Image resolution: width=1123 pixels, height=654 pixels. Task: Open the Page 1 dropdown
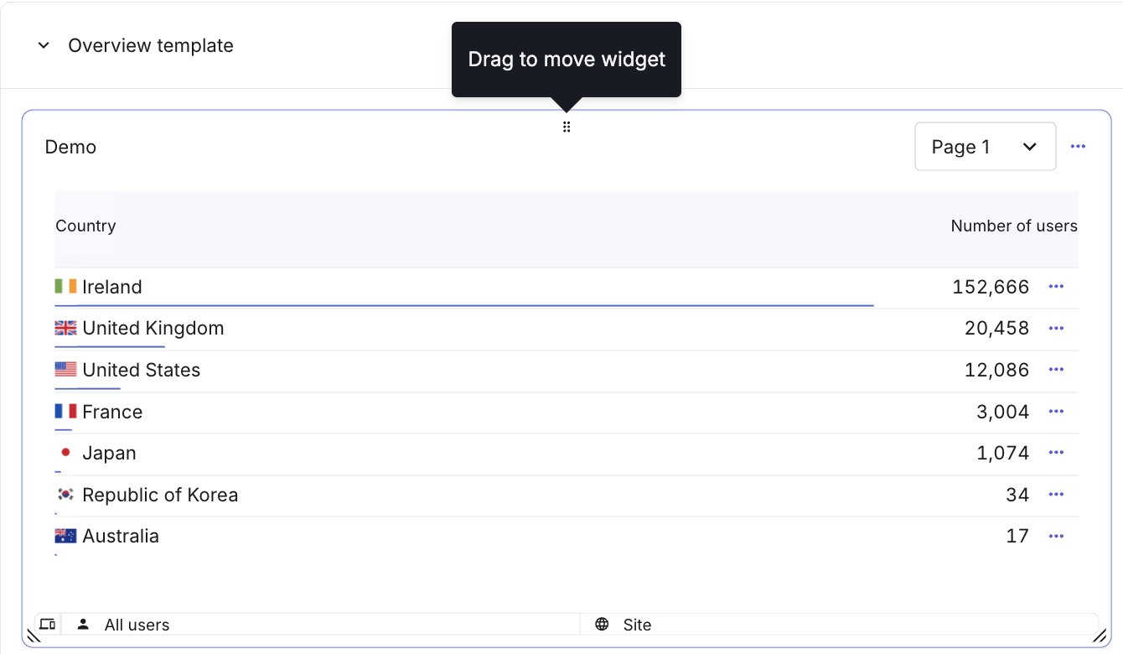[985, 147]
